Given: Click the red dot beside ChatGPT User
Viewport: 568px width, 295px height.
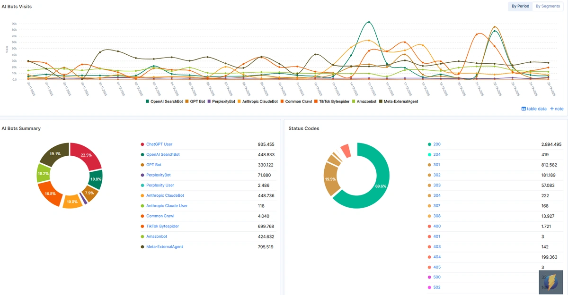Looking at the screenshot, I should pos(142,144).
